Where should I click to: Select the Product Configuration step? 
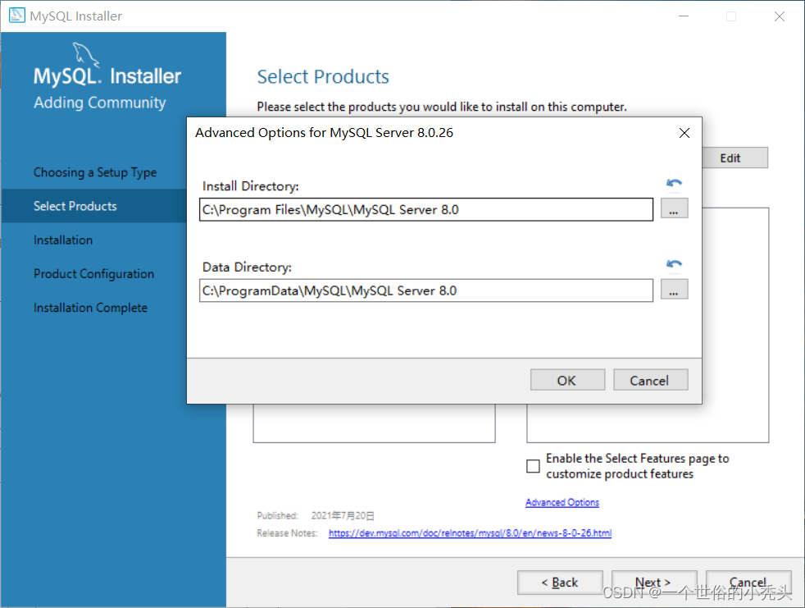pyautogui.click(x=93, y=274)
